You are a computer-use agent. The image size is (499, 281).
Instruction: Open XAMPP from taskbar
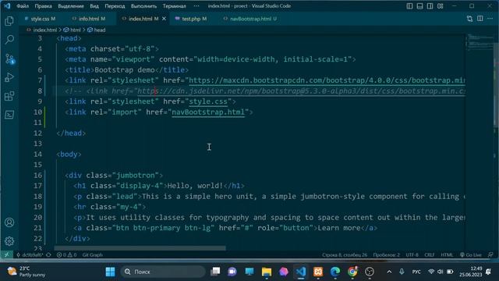click(318, 272)
